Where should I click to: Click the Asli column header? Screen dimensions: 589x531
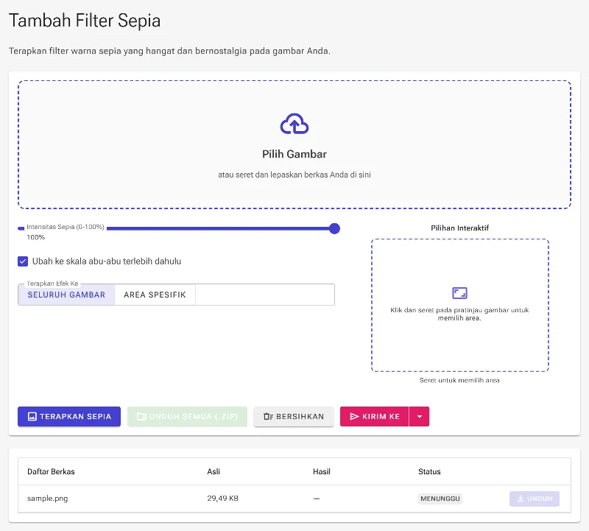[x=214, y=471]
